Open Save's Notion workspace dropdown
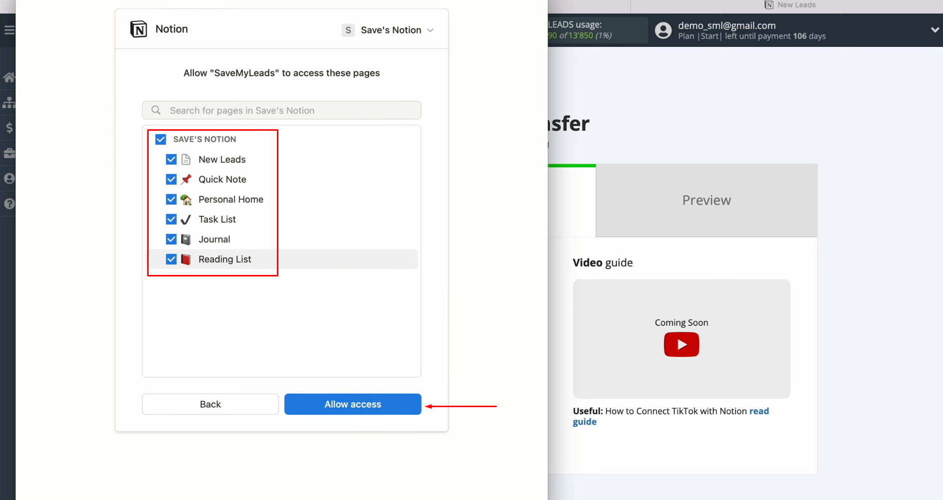The width and height of the screenshot is (943, 500). [388, 30]
